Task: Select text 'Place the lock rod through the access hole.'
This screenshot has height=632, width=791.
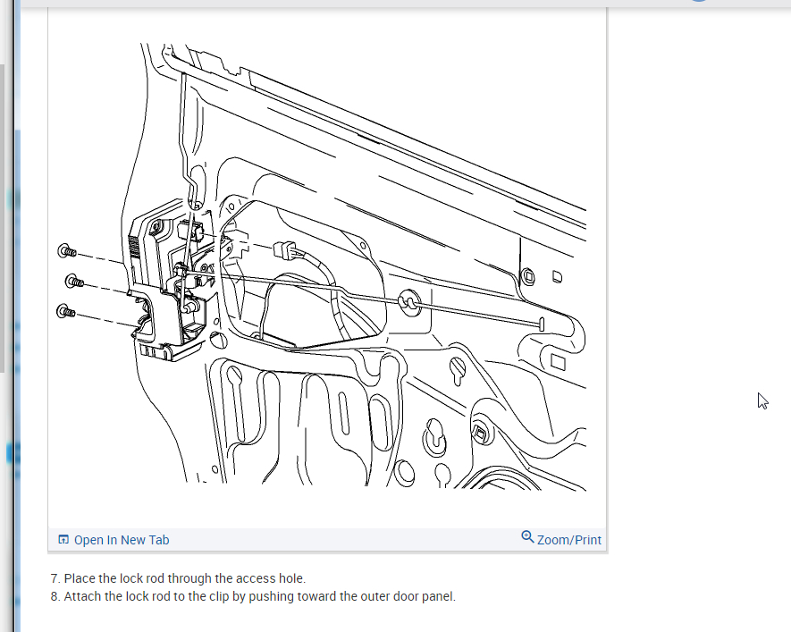Action: [185, 578]
